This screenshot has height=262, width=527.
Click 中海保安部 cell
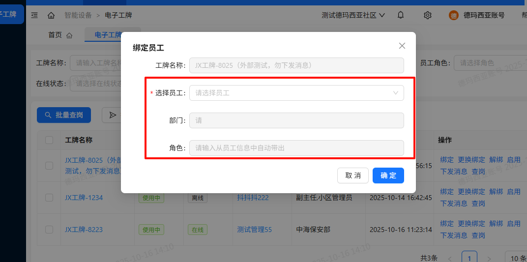pos(313,230)
